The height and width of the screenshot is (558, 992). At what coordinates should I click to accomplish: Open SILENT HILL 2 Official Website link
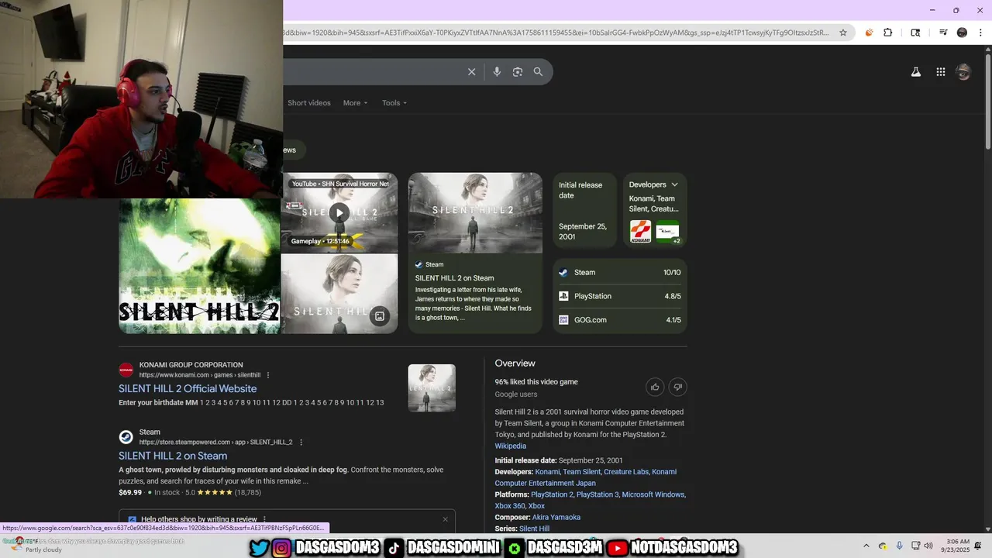188,389
